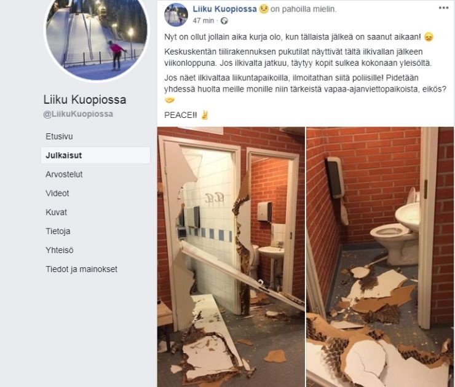This screenshot has height=387, width=455.
Task: Click the globe public audience icon
Action: [x=224, y=21]
